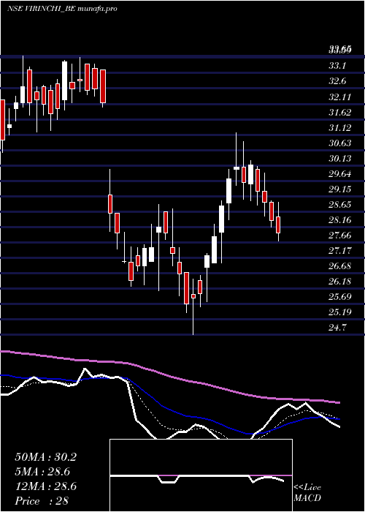This screenshot has width=365, height=512.
Task: Select the 28.65 price axis label
Action: (x=340, y=204)
